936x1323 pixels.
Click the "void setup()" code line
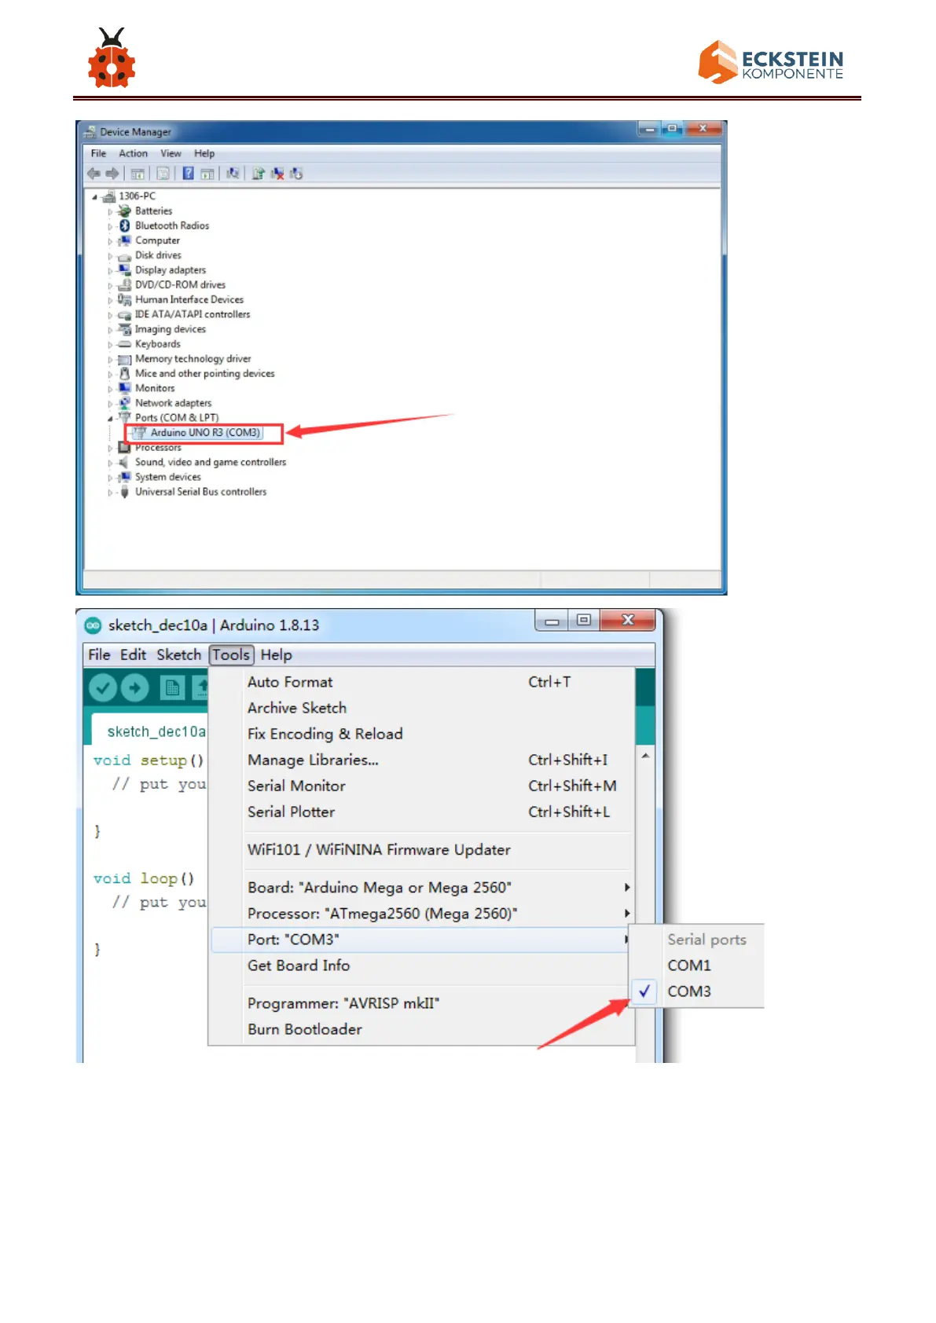click(149, 760)
